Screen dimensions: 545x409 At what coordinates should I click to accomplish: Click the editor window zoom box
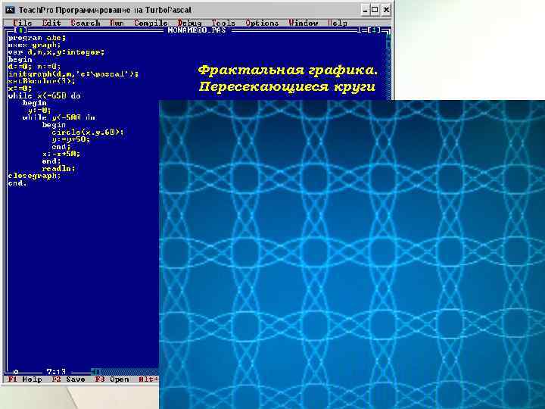(374, 30)
